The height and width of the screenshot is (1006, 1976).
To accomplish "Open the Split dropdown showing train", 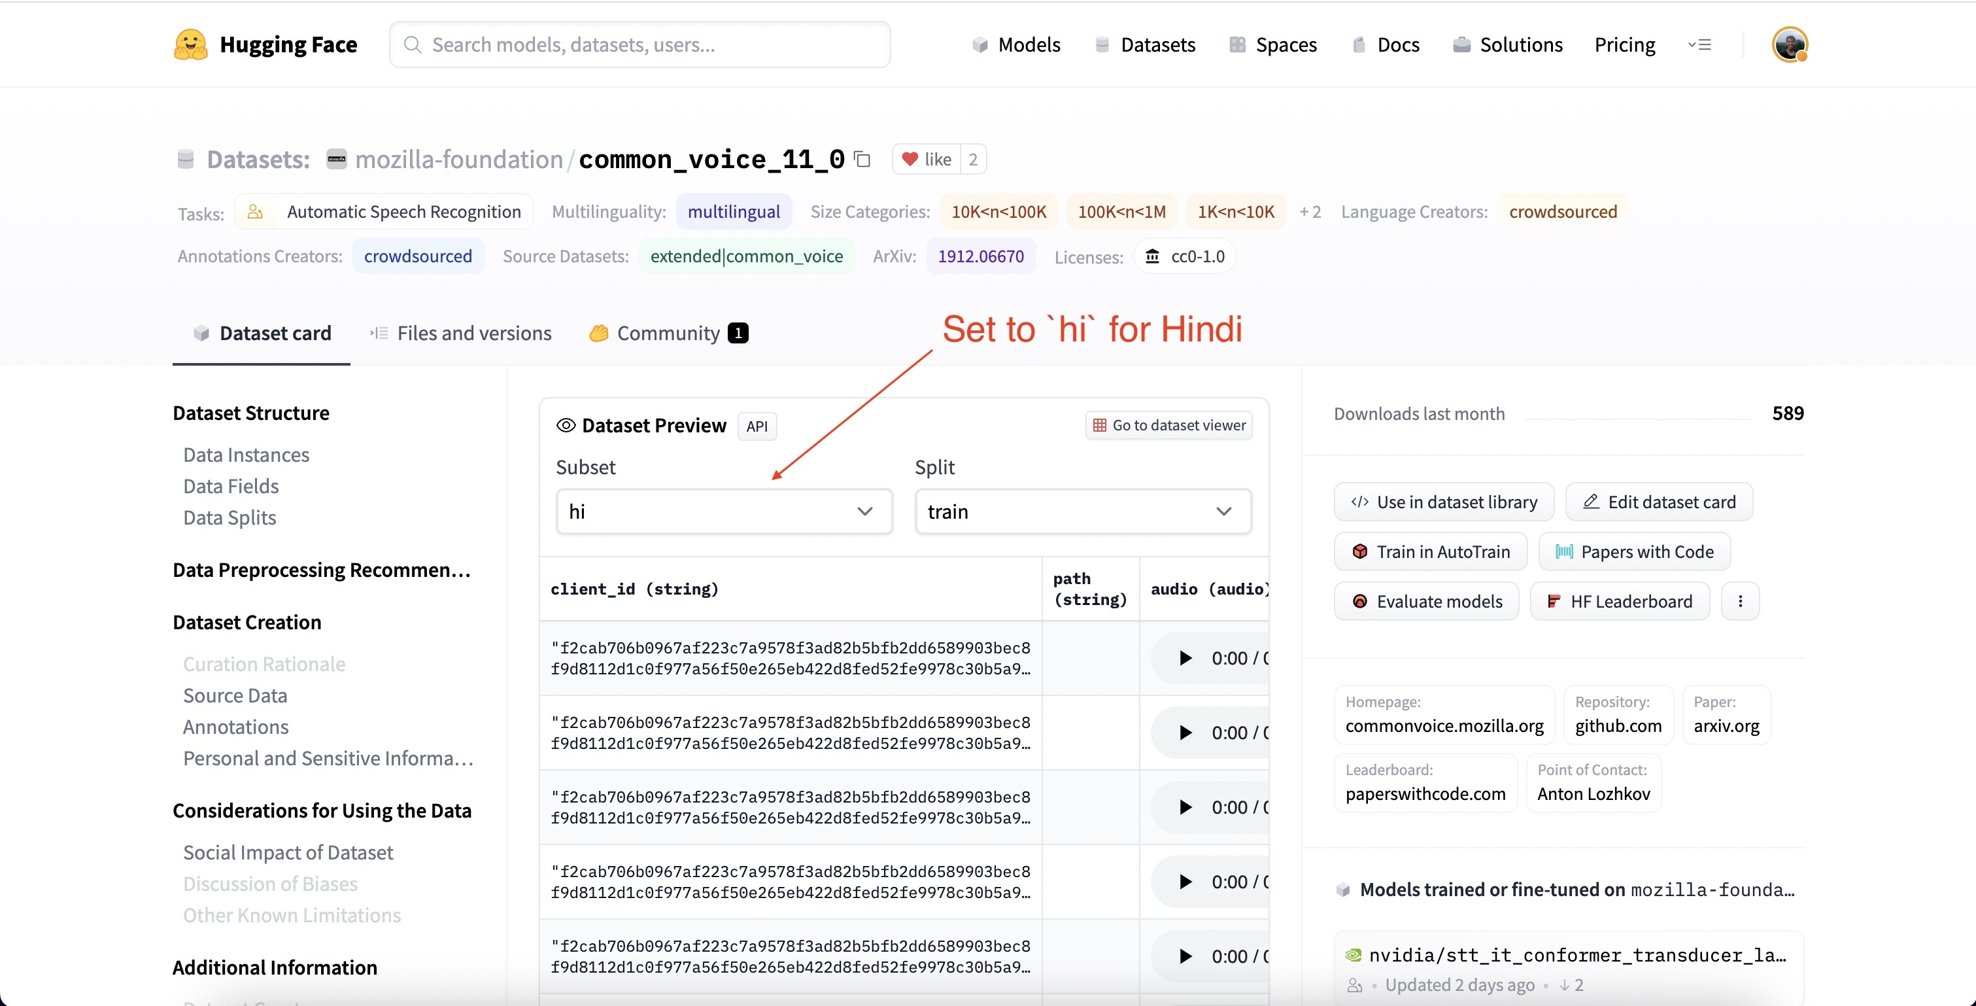I will tap(1082, 512).
